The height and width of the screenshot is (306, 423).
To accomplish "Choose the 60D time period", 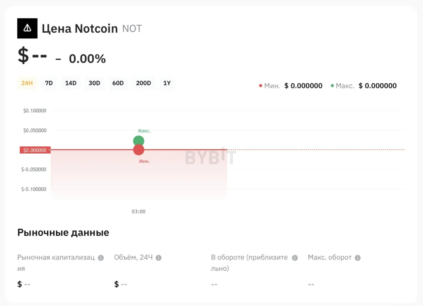I will 118,83.
